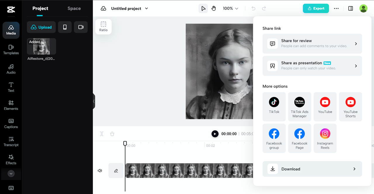The image size is (374, 194).
Task: Share to Facebook Page
Action: tap(299, 138)
